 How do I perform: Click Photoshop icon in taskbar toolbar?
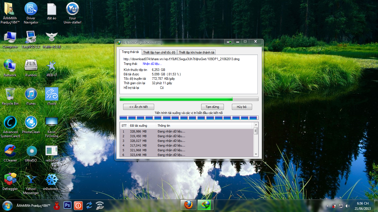(68, 205)
